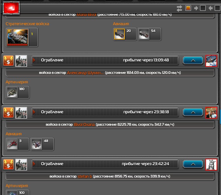Select the Ограбление bar arriving in 23:42:24
The width and height of the screenshot is (221, 195).
tap(105, 164)
